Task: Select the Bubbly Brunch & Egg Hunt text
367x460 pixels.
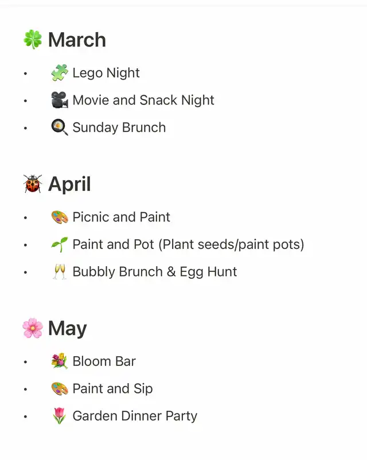Action: pyautogui.click(x=155, y=272)
